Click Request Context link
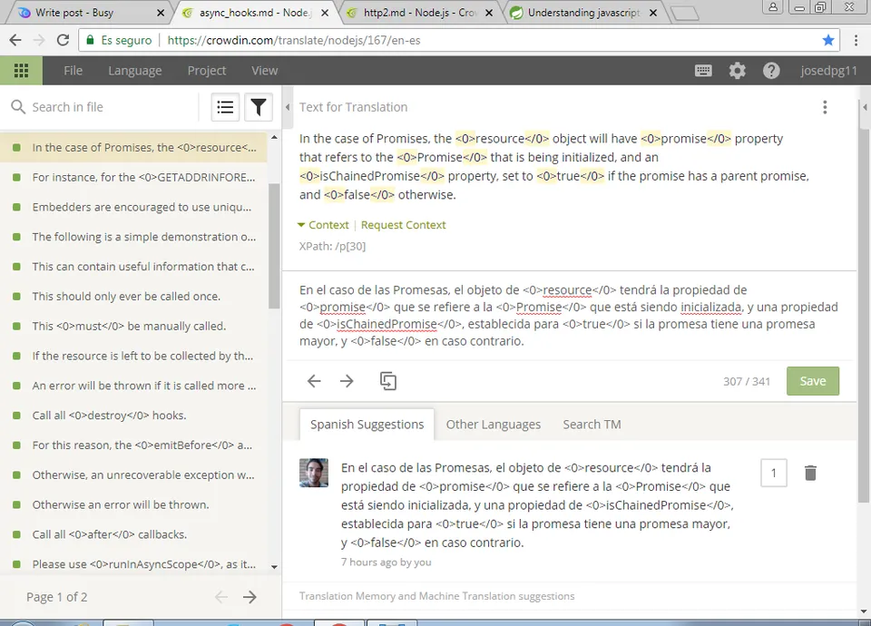Screen dimensions: 871x626 coord(403,225)
